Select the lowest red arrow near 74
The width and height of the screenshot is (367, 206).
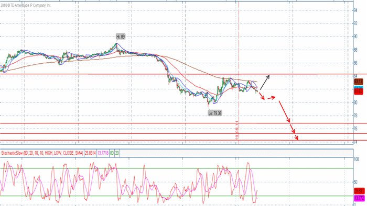(296, 138)
